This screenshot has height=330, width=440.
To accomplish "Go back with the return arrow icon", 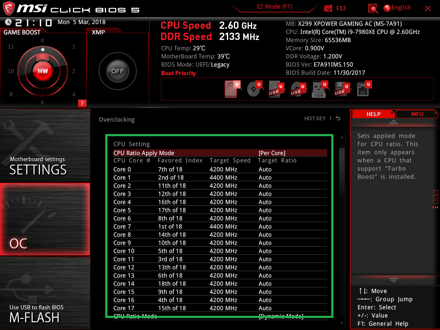I will click(338, 119).
